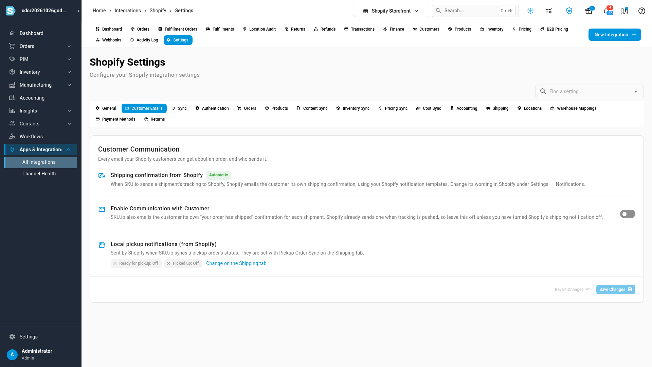Click the bottom Settings gear icon in sidebar

pos(12,337)
